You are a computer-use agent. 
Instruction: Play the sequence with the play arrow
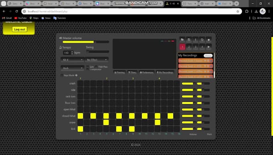(x=209, y=47)
